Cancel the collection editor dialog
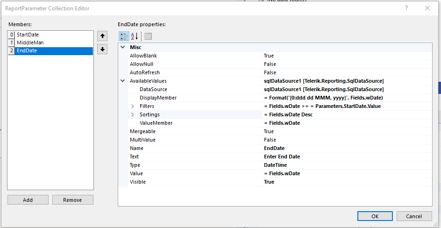 click(x=414, y=216)
